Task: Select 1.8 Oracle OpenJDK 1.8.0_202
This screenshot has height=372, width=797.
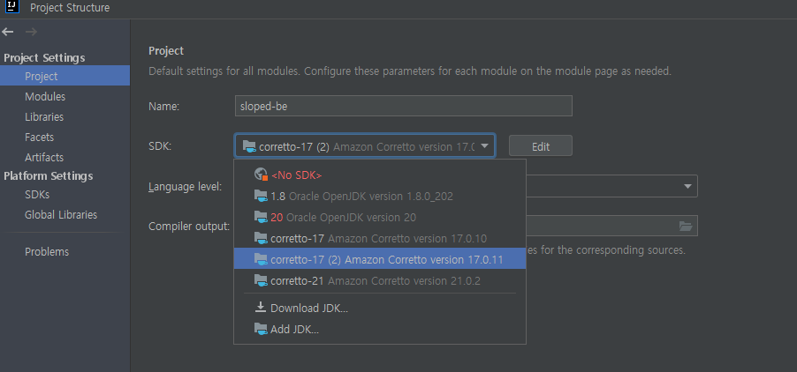Action: [380, 196]
